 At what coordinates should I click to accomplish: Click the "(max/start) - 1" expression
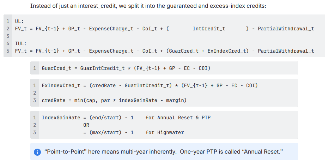[x=108, y=132]
